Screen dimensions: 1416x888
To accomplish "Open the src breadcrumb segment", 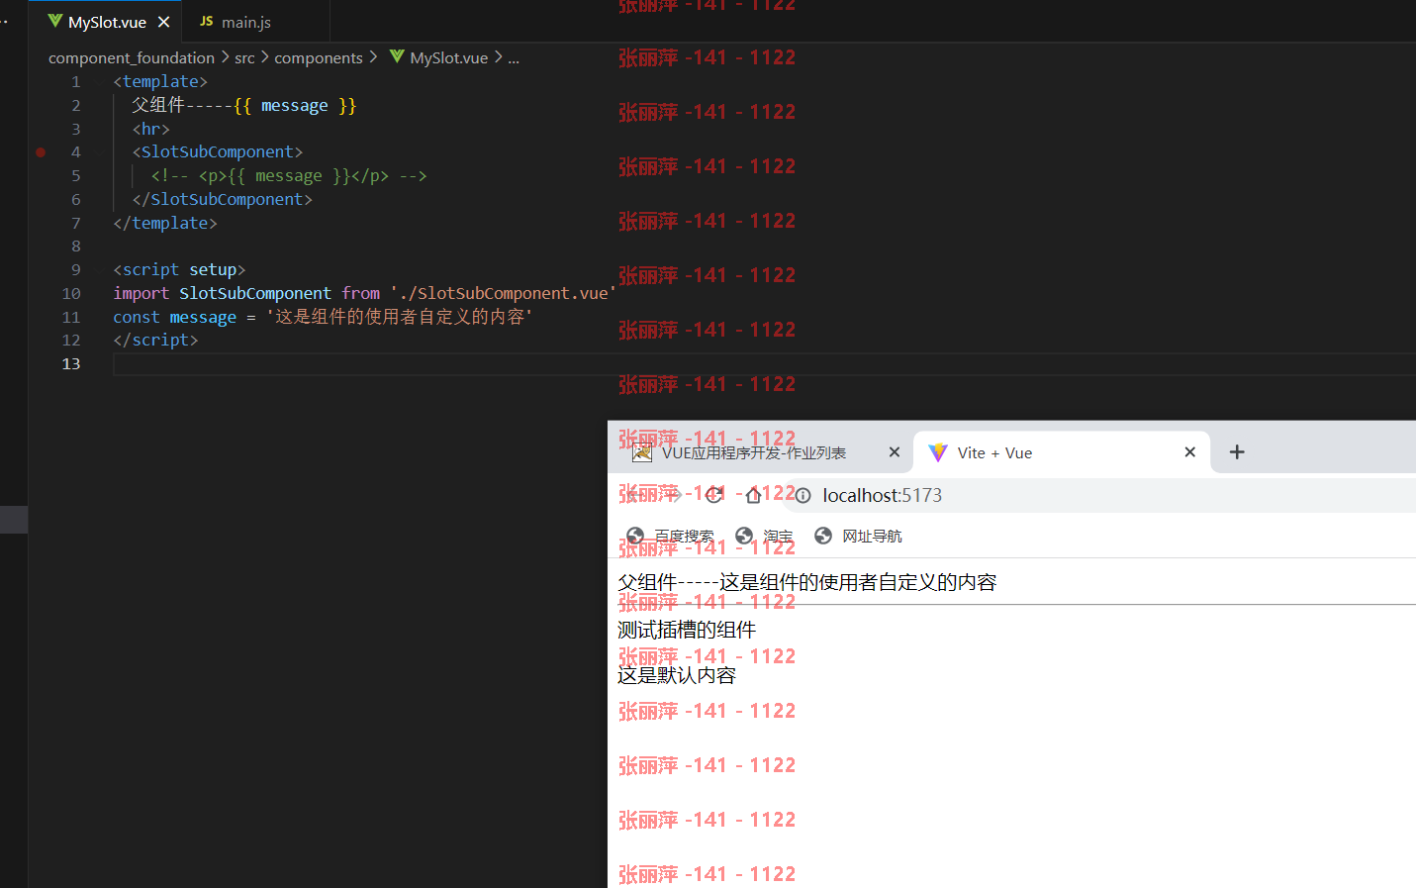I will coord(244,57).
